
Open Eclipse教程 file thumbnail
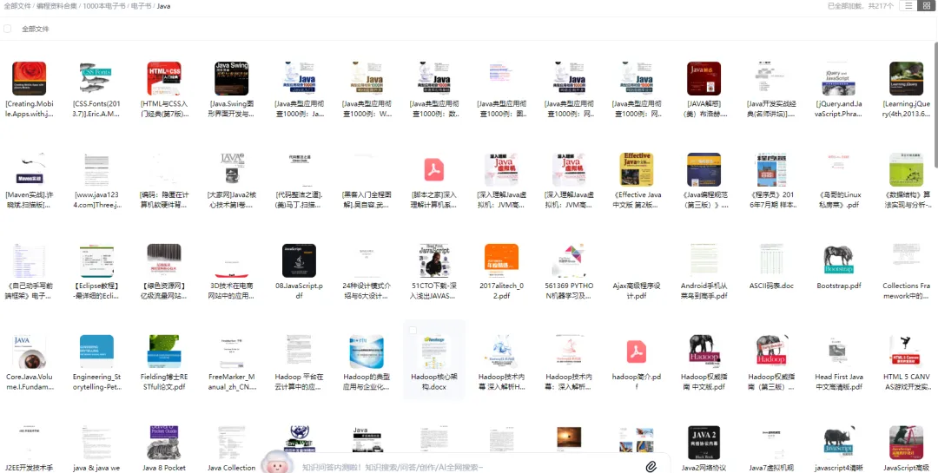point(96,260)
